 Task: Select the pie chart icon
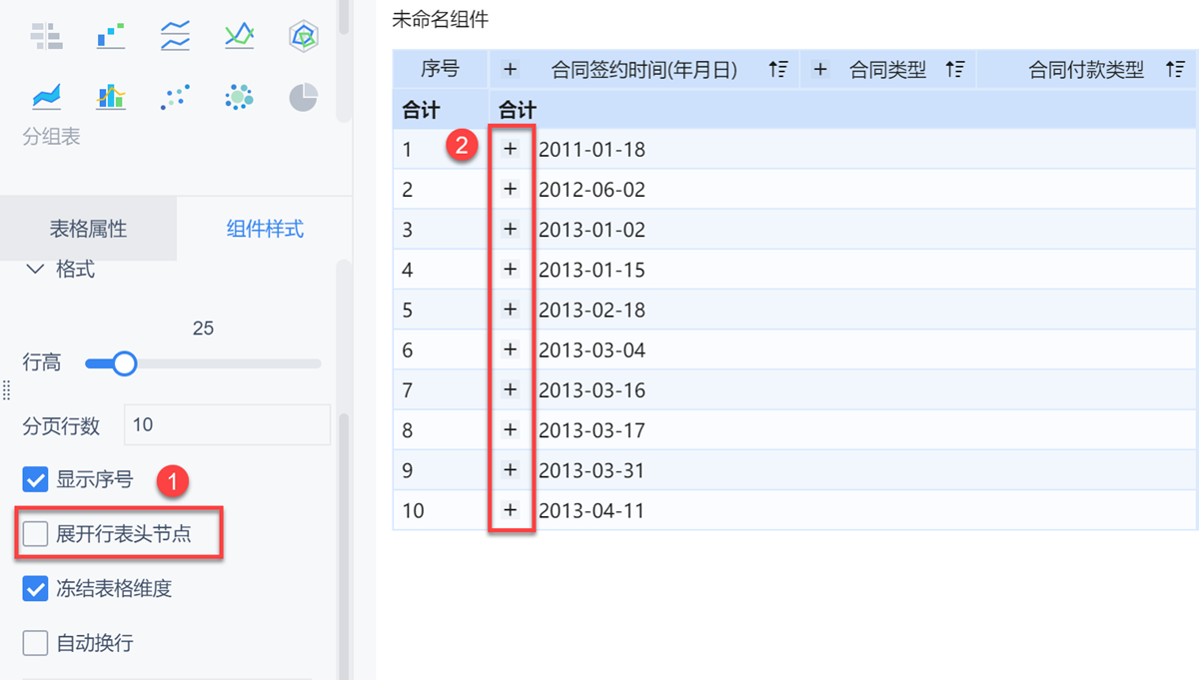point(303,97)
